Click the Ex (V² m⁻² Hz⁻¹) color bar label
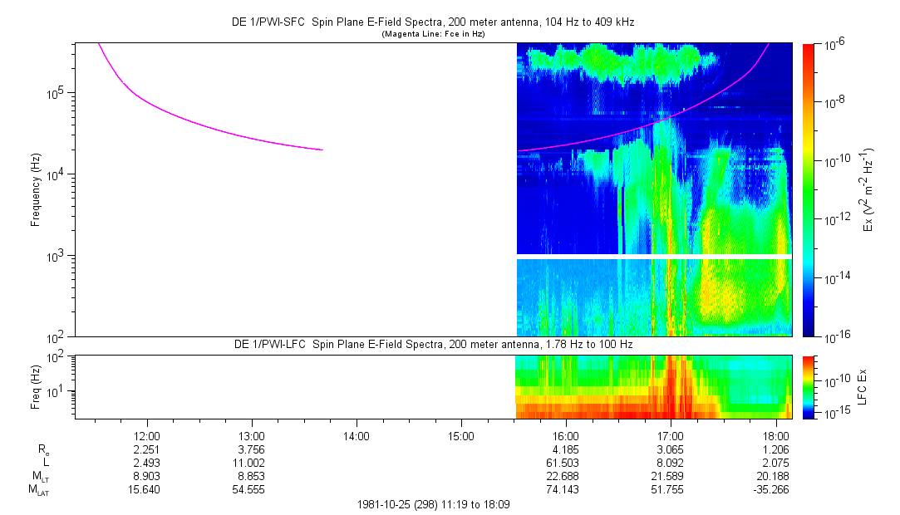Viewport: 900px width, 515px height. click(x=868, y=189)
